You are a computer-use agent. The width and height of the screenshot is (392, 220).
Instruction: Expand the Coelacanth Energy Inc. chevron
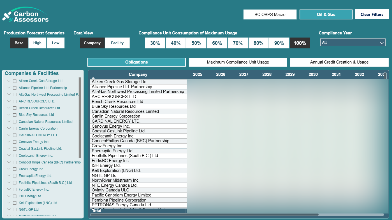tap(9, 156)
